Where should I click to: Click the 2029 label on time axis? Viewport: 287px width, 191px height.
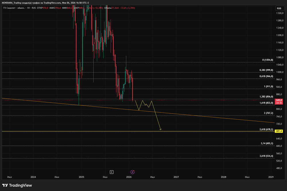coord(271,177)
